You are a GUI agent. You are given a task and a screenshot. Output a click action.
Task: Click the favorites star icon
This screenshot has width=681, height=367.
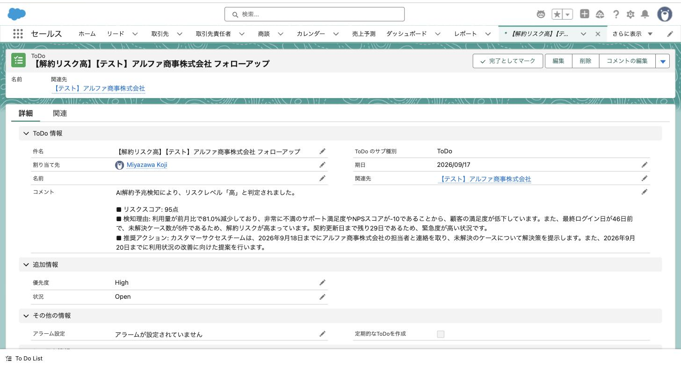pos(557,14)
